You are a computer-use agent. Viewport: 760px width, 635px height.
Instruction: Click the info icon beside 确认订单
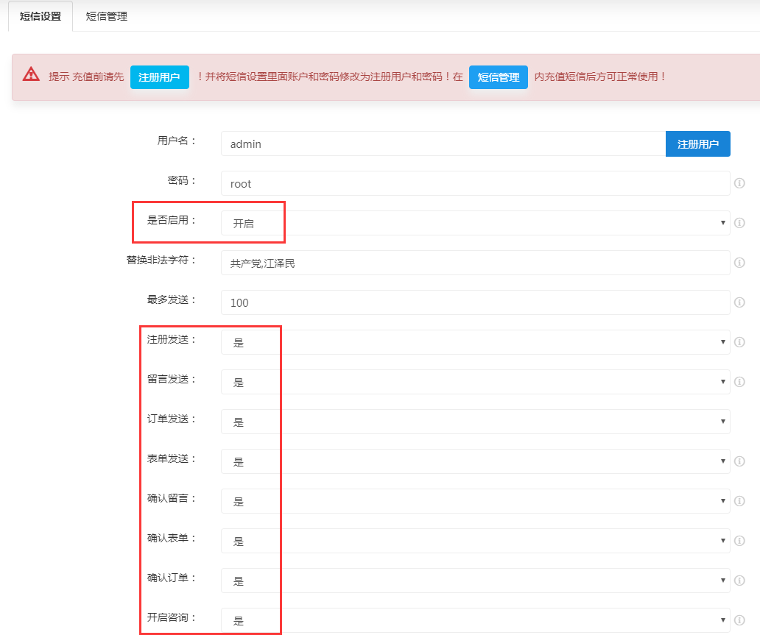739,581
